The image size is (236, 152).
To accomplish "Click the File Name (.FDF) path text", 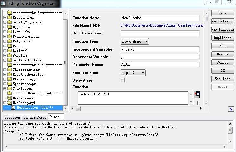I will point(162,25).
